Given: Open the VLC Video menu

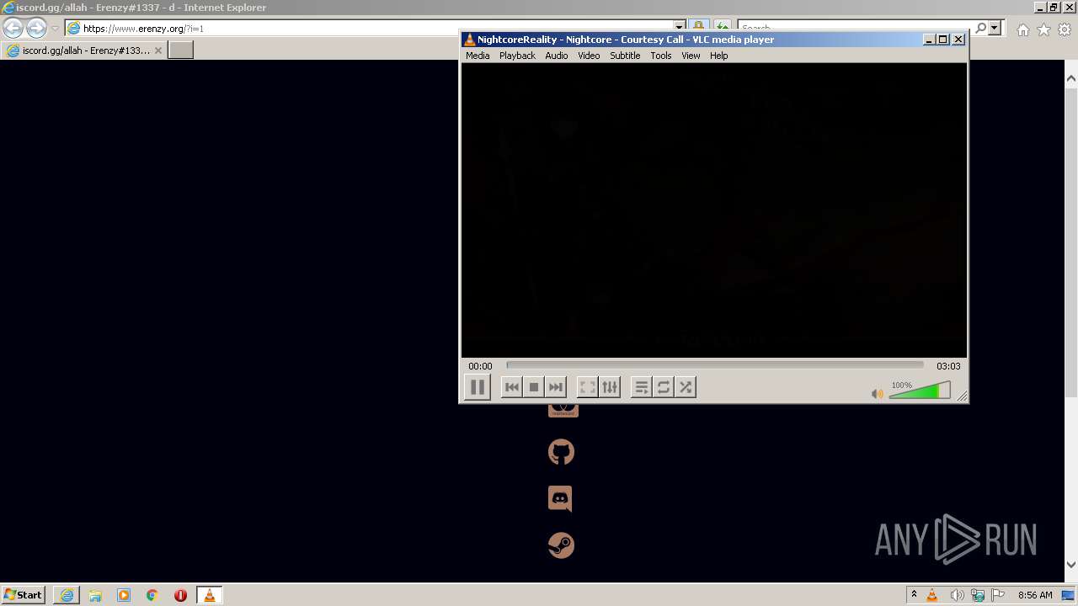Looking at the screenshot, I should pos(589,56).
